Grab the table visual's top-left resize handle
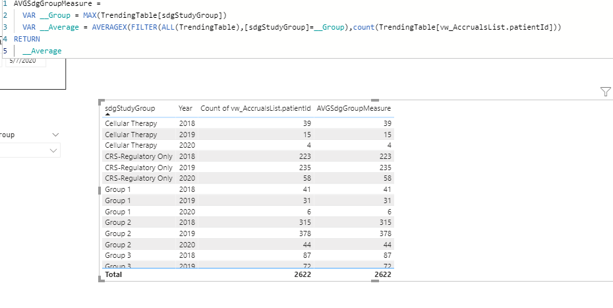 [102, 102]
